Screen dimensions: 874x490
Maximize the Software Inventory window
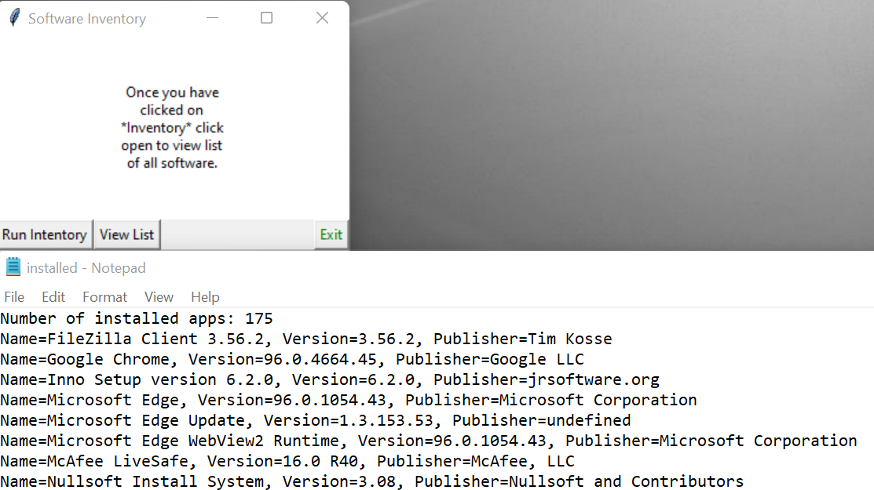point(266,18)
